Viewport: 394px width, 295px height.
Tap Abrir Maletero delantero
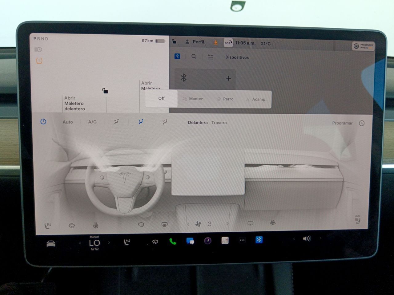[x=74, y=103]
